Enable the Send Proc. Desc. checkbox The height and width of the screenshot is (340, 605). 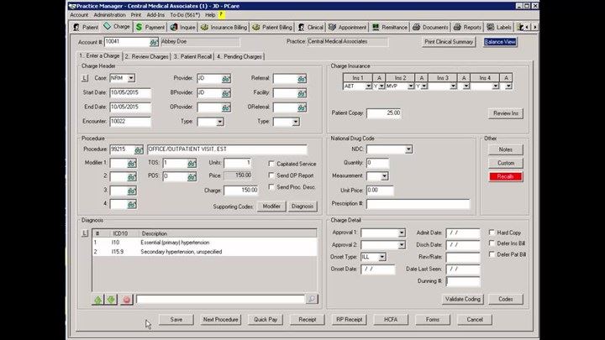click(x=271, y=187)
